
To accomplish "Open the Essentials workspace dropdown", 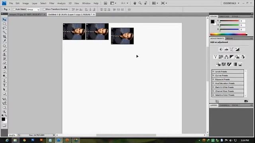I will point(231,3).
